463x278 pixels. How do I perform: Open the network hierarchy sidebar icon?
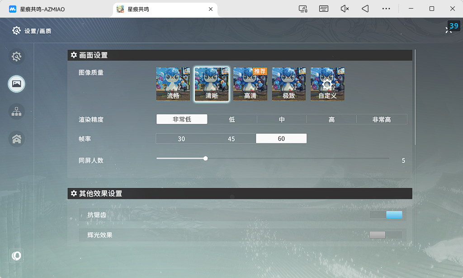[17, 112]
